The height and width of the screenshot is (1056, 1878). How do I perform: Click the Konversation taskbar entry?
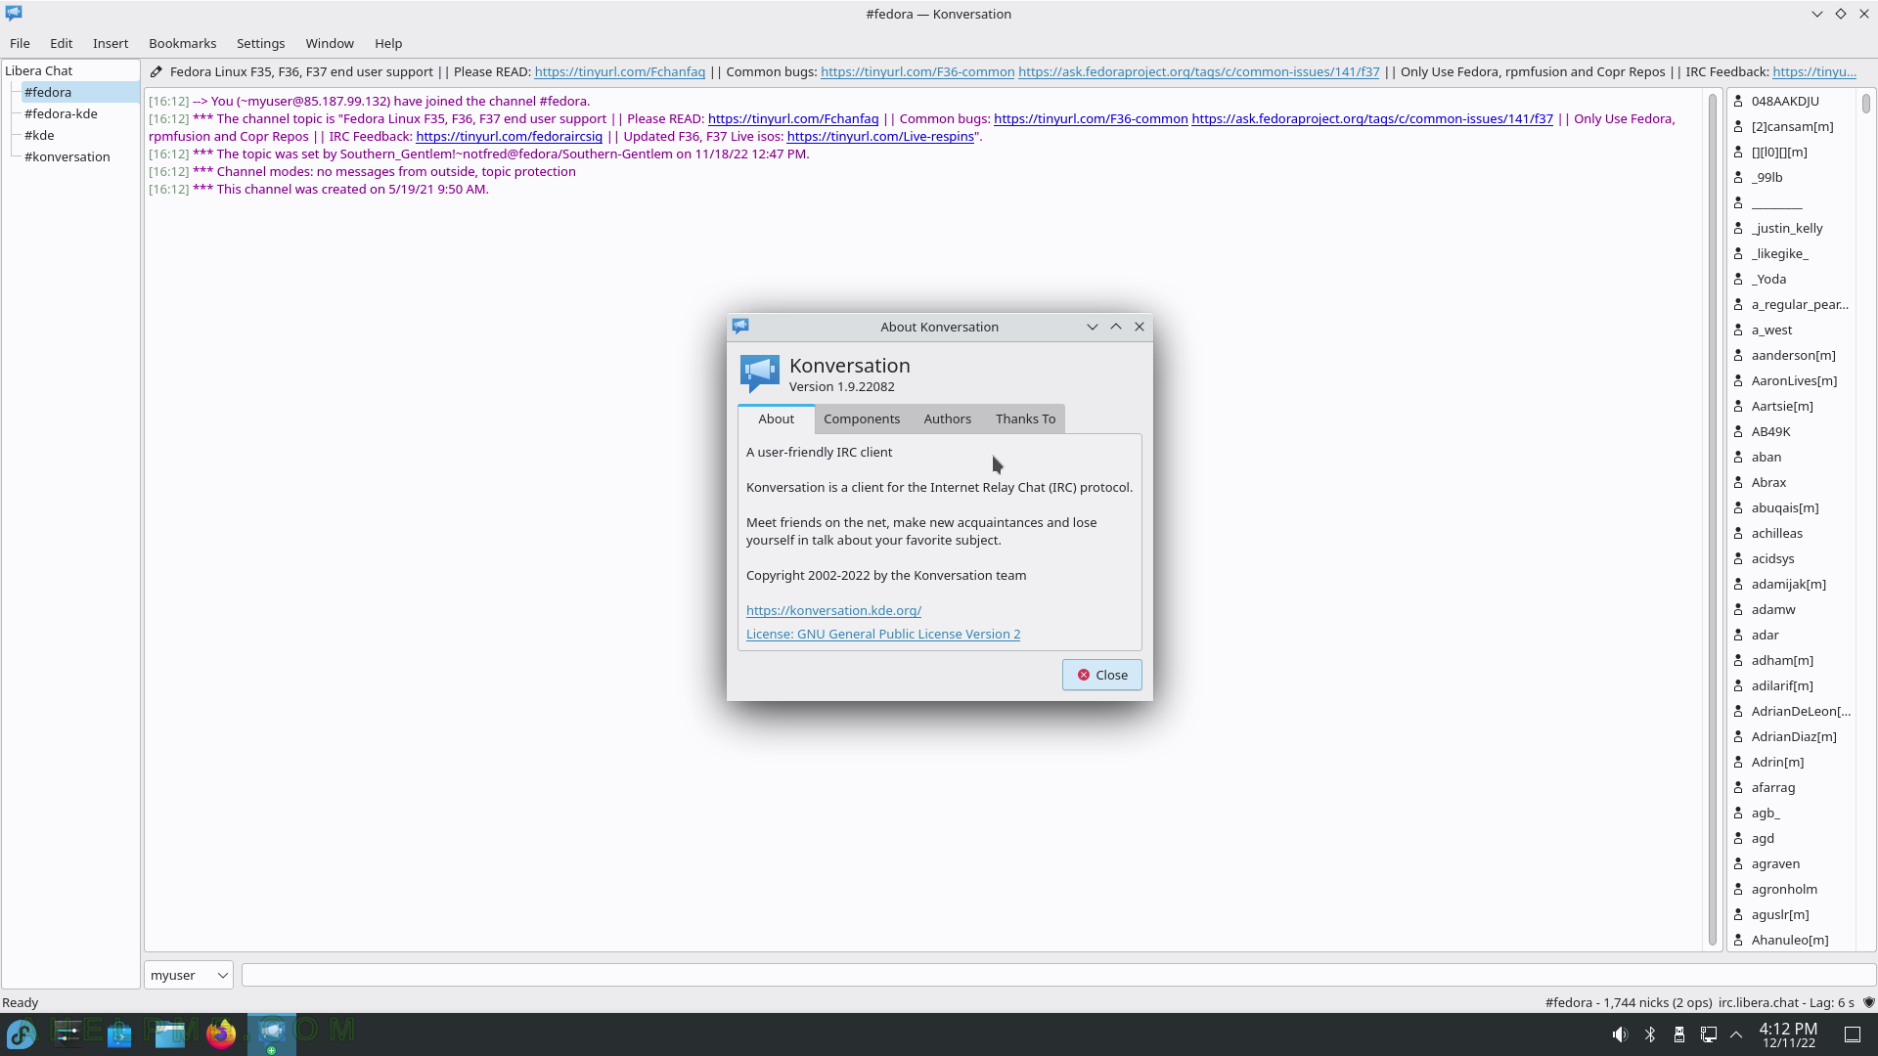tap(272, 1034)
